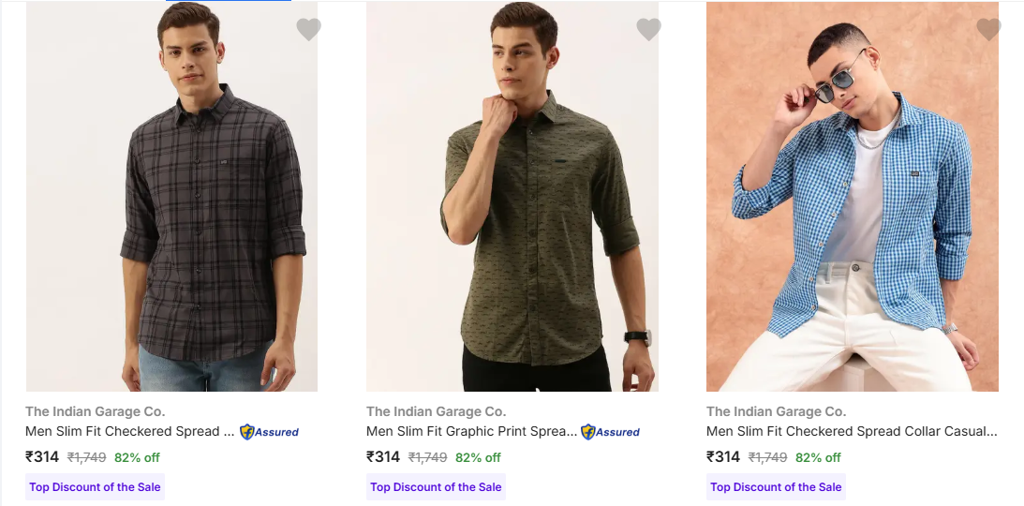
Task: Click the ₹314 price of grey checkered shirt
Action: (42, 457)
